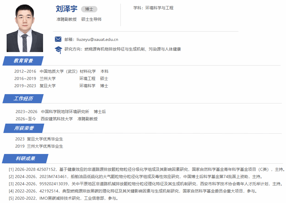Click the 研究方向 research direction text
Screen dimensions: 286x203
click(x=123, y=49)
